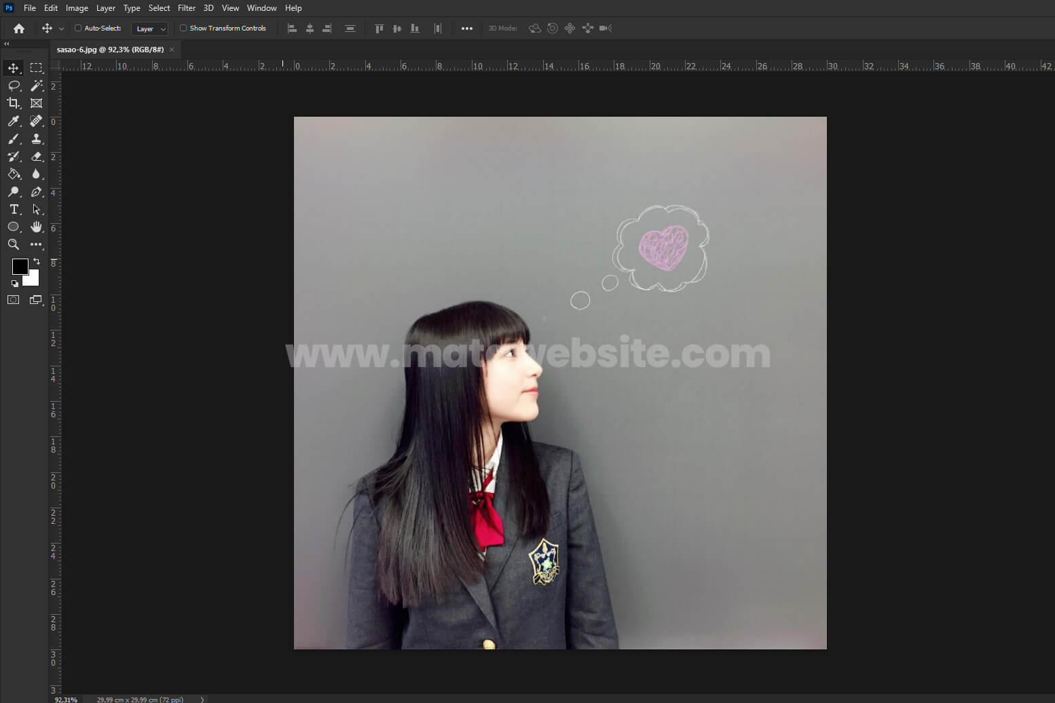Expand the Move tool preset picker
Viewport: 1055px width, 703px height.
[x=61, y=28]
